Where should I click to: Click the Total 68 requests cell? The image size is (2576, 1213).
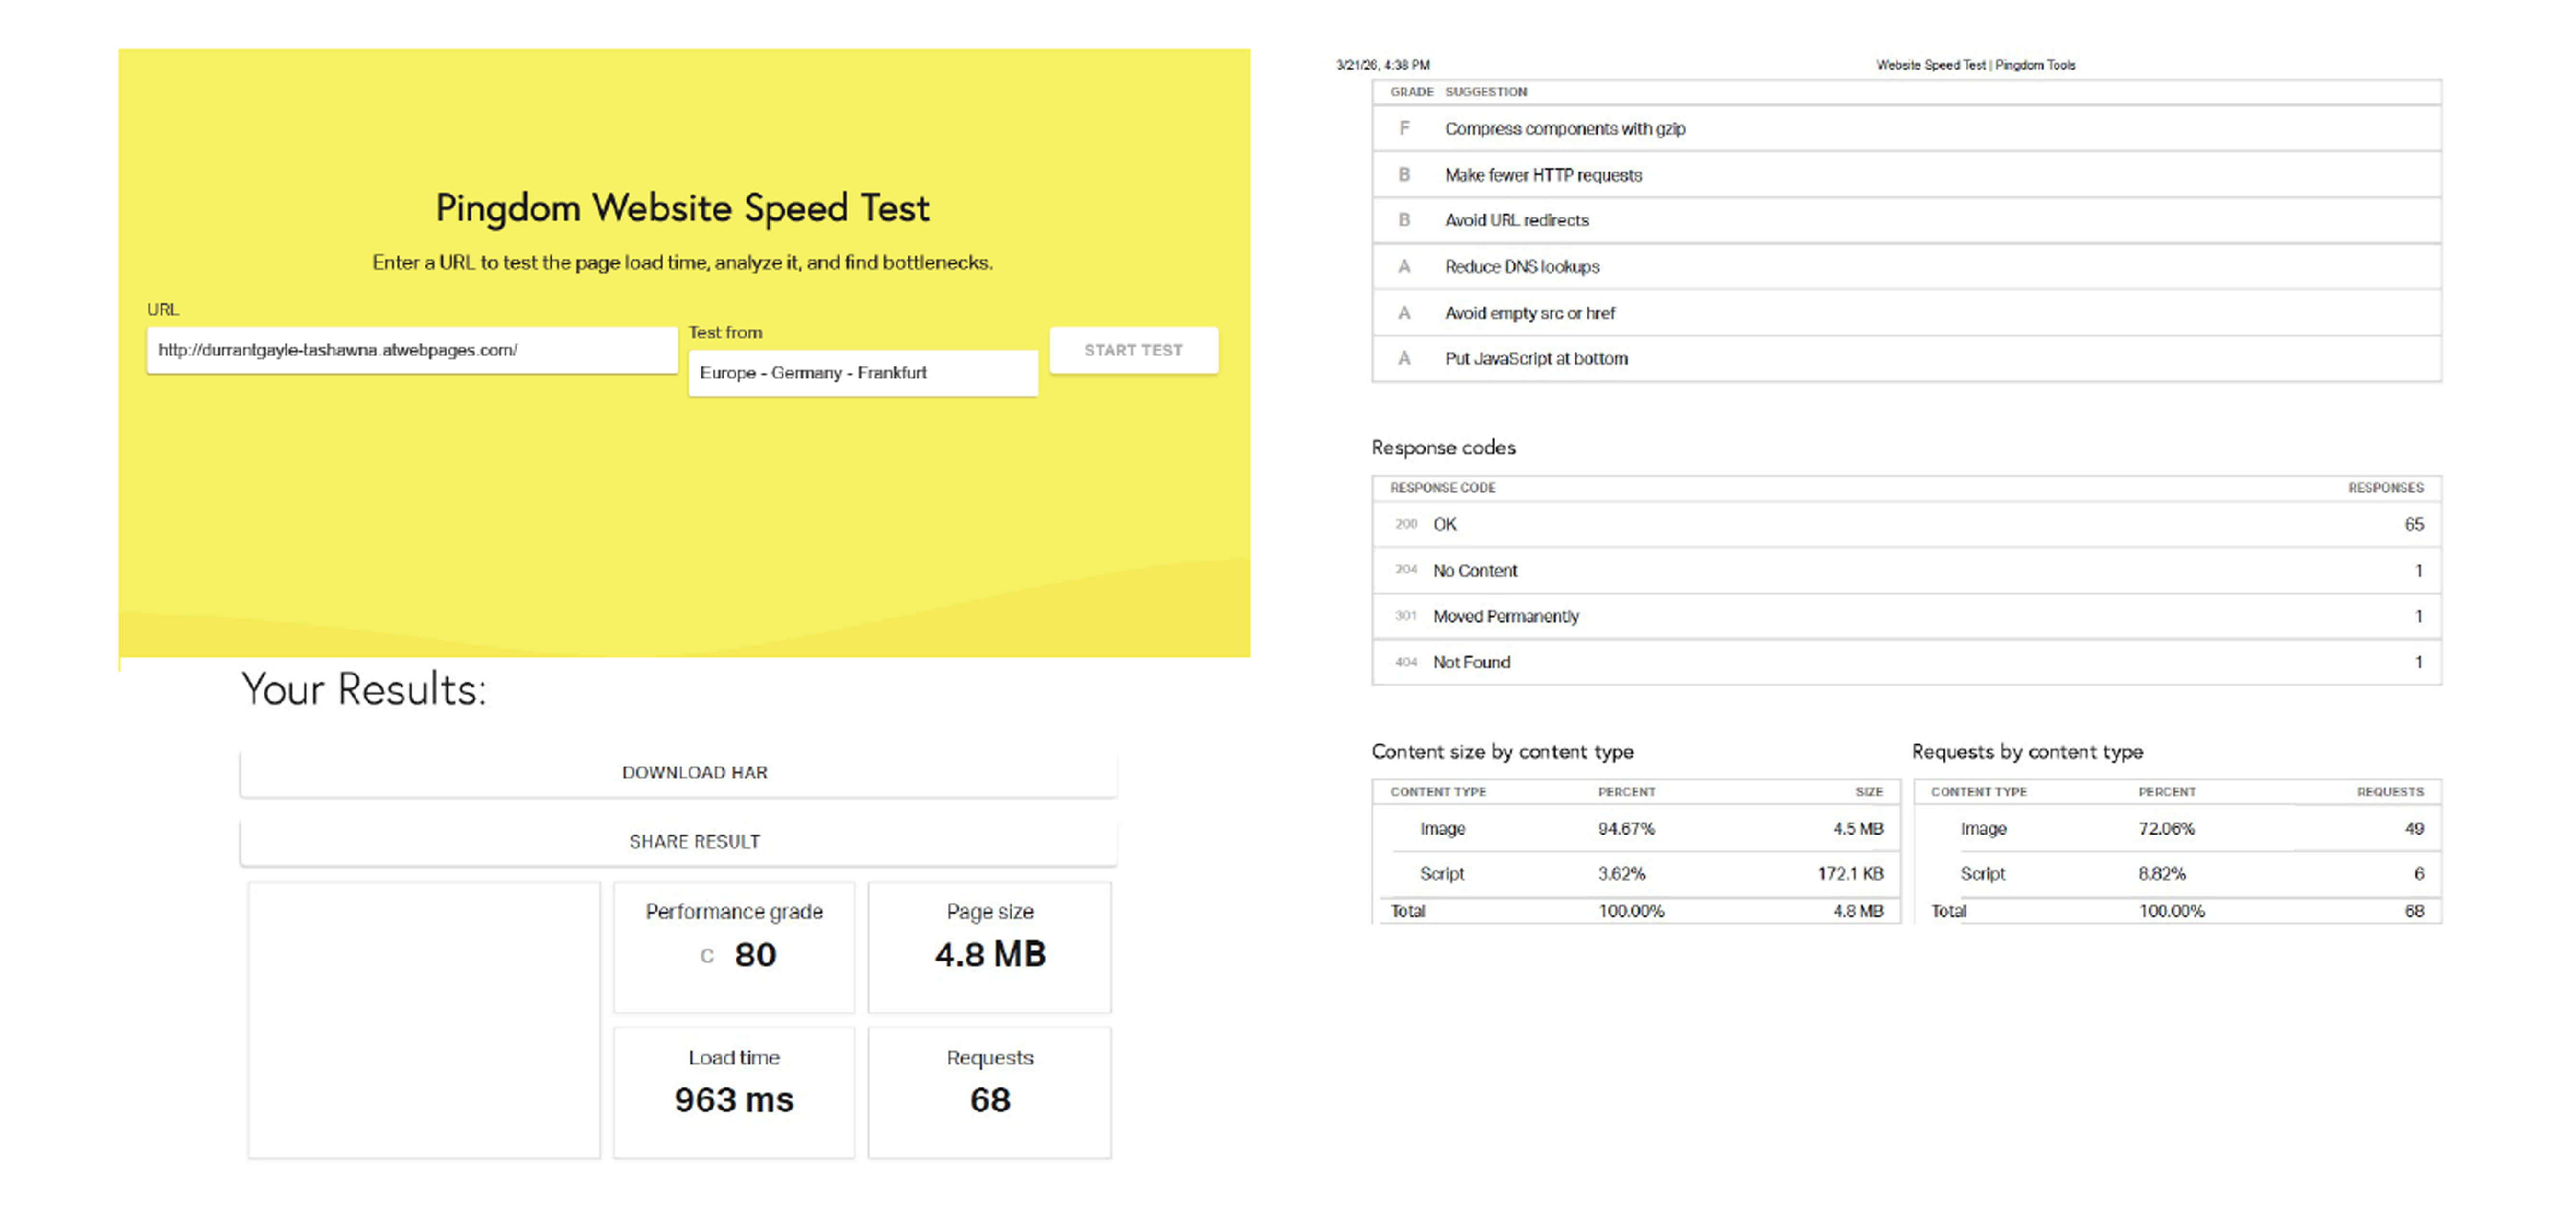(x=2414, y=911)
